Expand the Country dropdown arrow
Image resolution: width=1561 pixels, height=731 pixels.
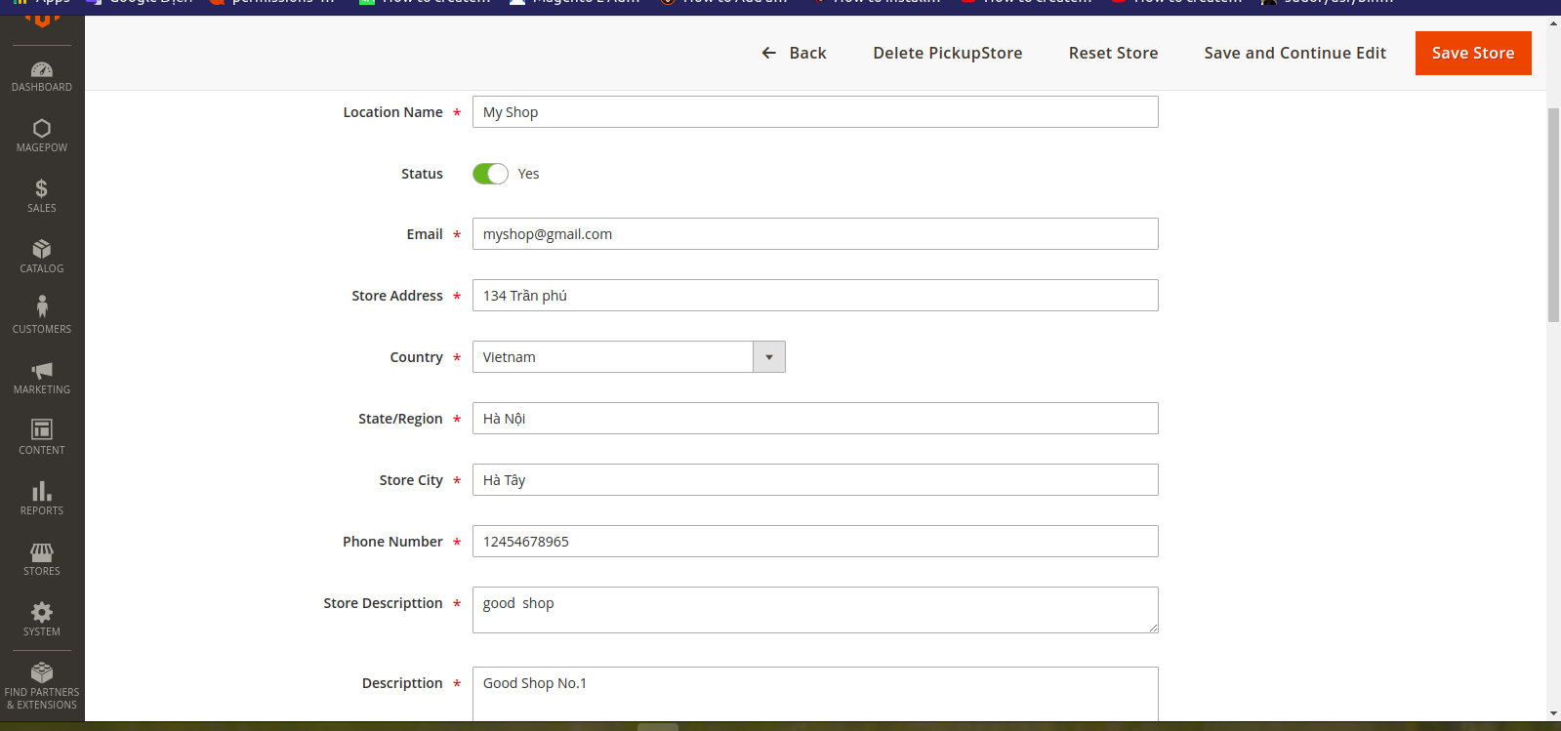tap(769, 357)
